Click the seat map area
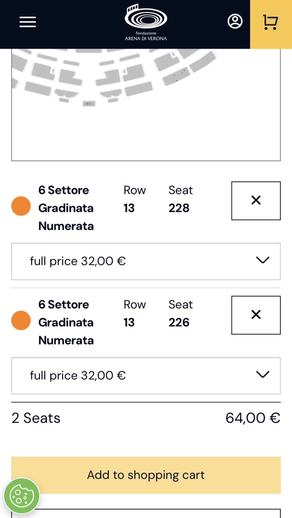292x518 pixels. [x=146, y=105]
